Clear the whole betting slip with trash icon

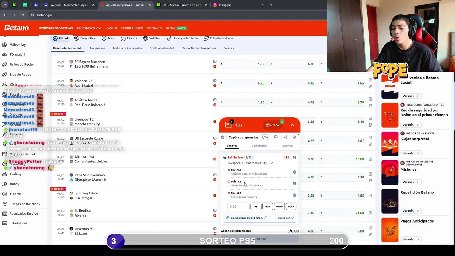click(x=223, y=137)
